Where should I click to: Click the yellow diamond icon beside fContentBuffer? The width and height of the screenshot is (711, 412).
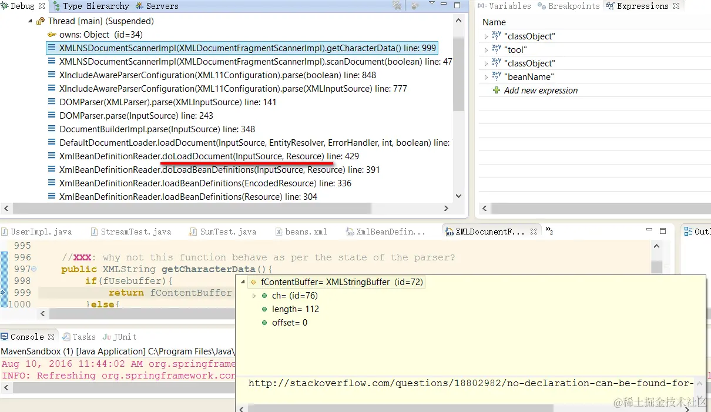coord(254,282)
